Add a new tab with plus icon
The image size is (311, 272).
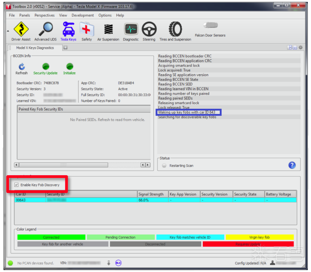click(x=65, y=48)
